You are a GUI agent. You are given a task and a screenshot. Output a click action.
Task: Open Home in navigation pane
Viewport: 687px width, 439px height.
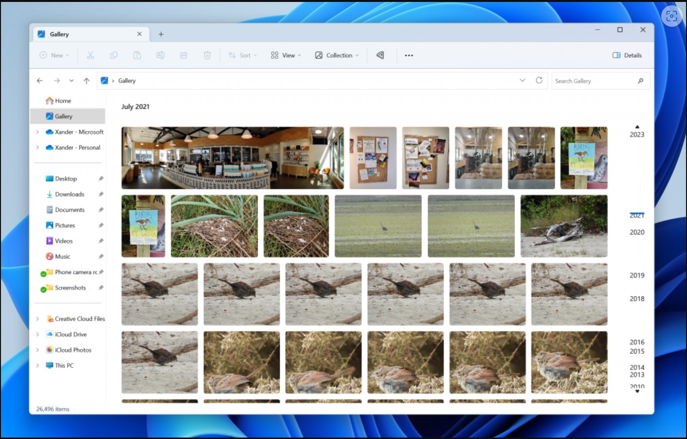pyautogui.click(x=58, y=101)
